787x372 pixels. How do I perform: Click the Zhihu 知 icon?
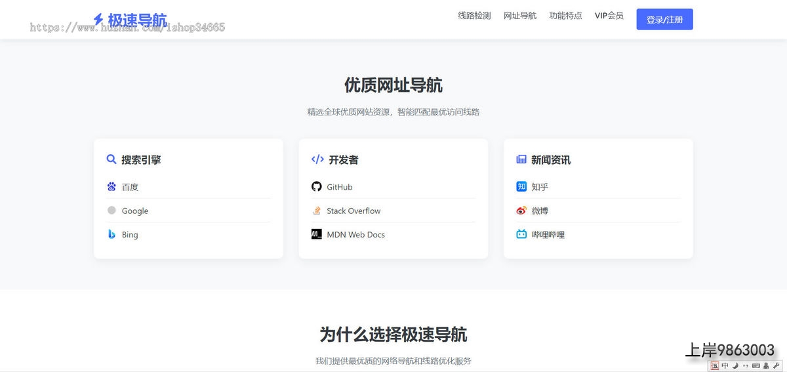point(521,187)
